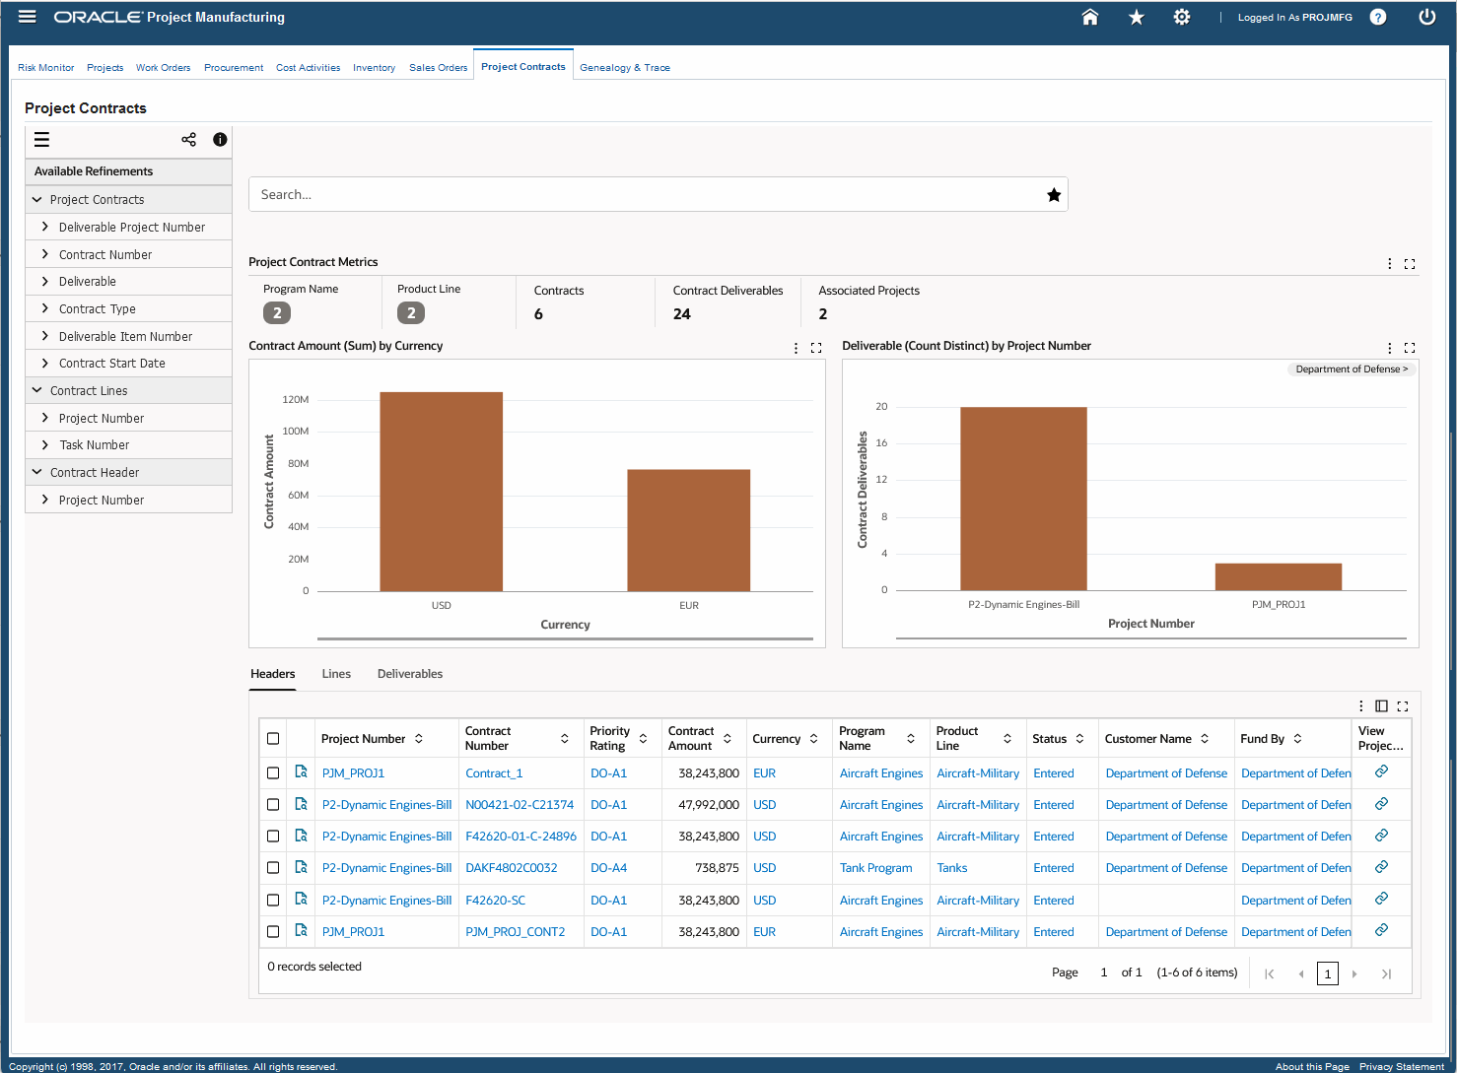Switch to the Procurement tab
Image resolution: width=1457 pixels, height=1073 pixels.
point(234,68)
